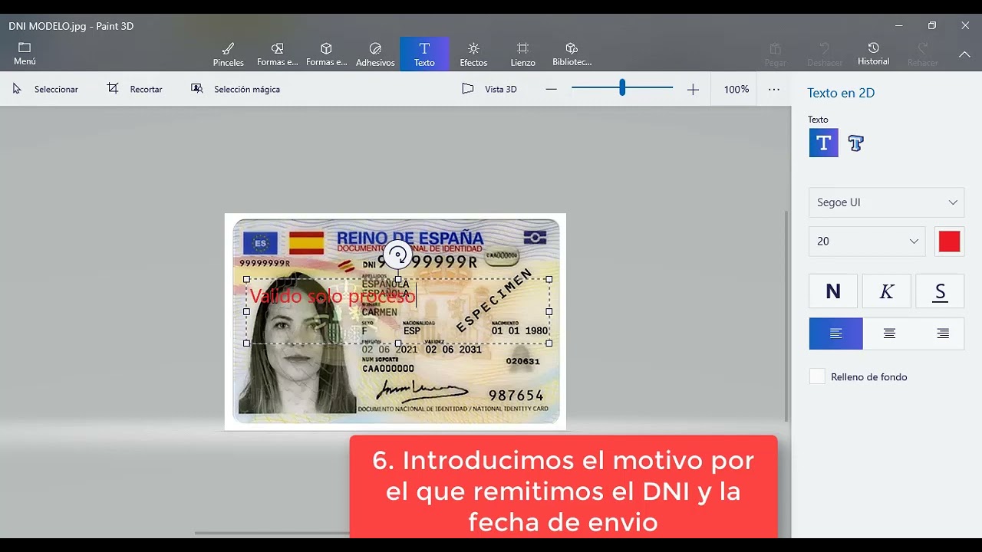Enable the Relleno de fondo checkbox
The height and width of the screenshot is (552, 982).
(x=818, y=376)
